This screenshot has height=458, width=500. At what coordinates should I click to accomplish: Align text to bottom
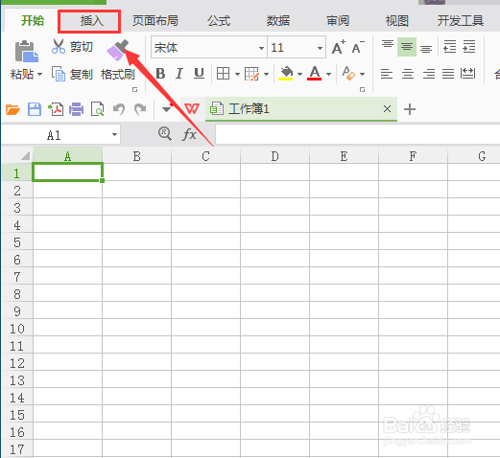coord(426,48)
